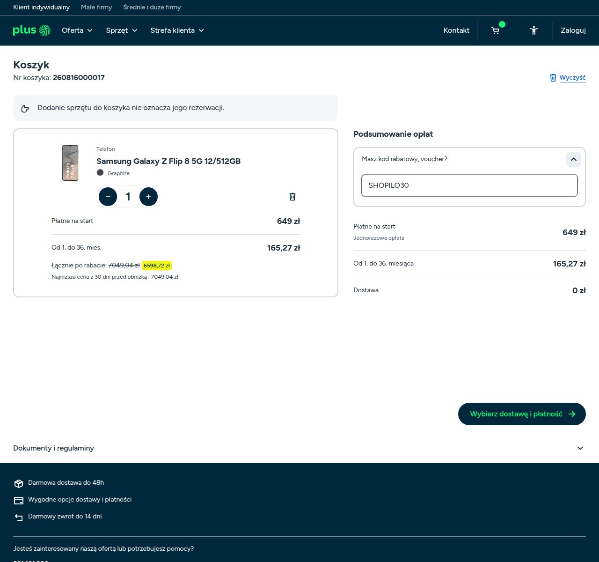This screenshot has height=562, width=599.
Task: Collapse the discount code section chevron
Action: coord(574,159)
